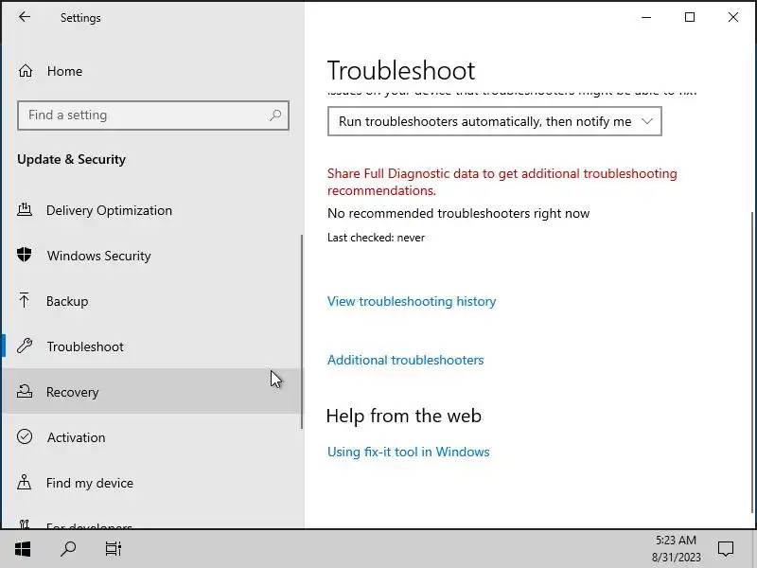Image resolution: width=757 pixels, height=568 pixels.
Task: Click the Delivery Optimization icon
Action: [x=25, y=209]
